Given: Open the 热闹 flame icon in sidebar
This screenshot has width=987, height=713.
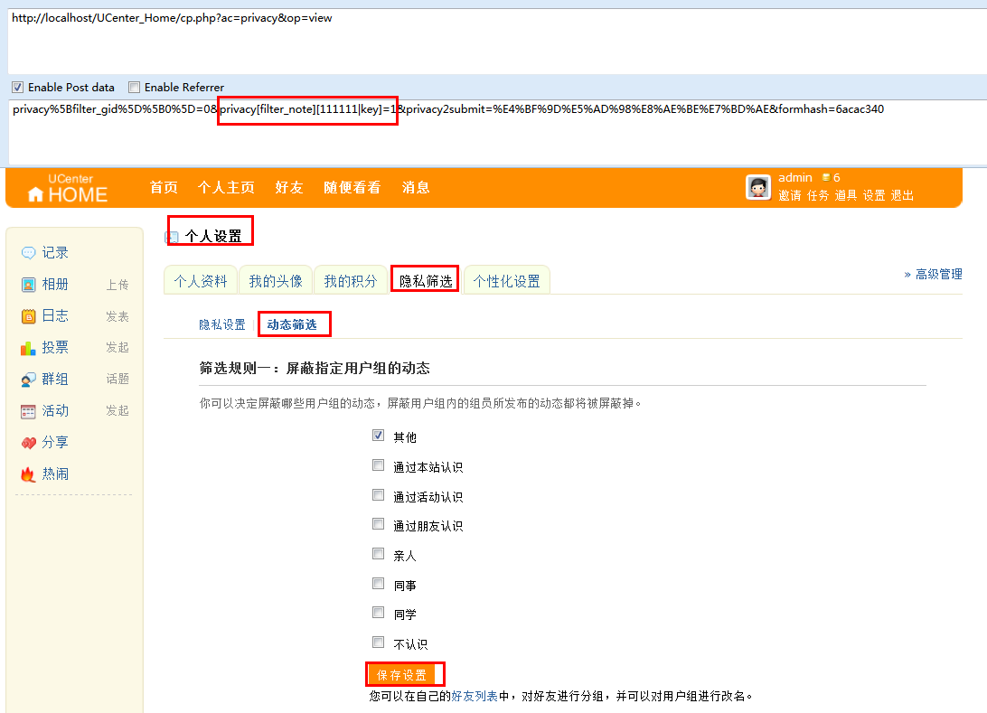Looking at the screenshot, I should (x=28, y=474).
